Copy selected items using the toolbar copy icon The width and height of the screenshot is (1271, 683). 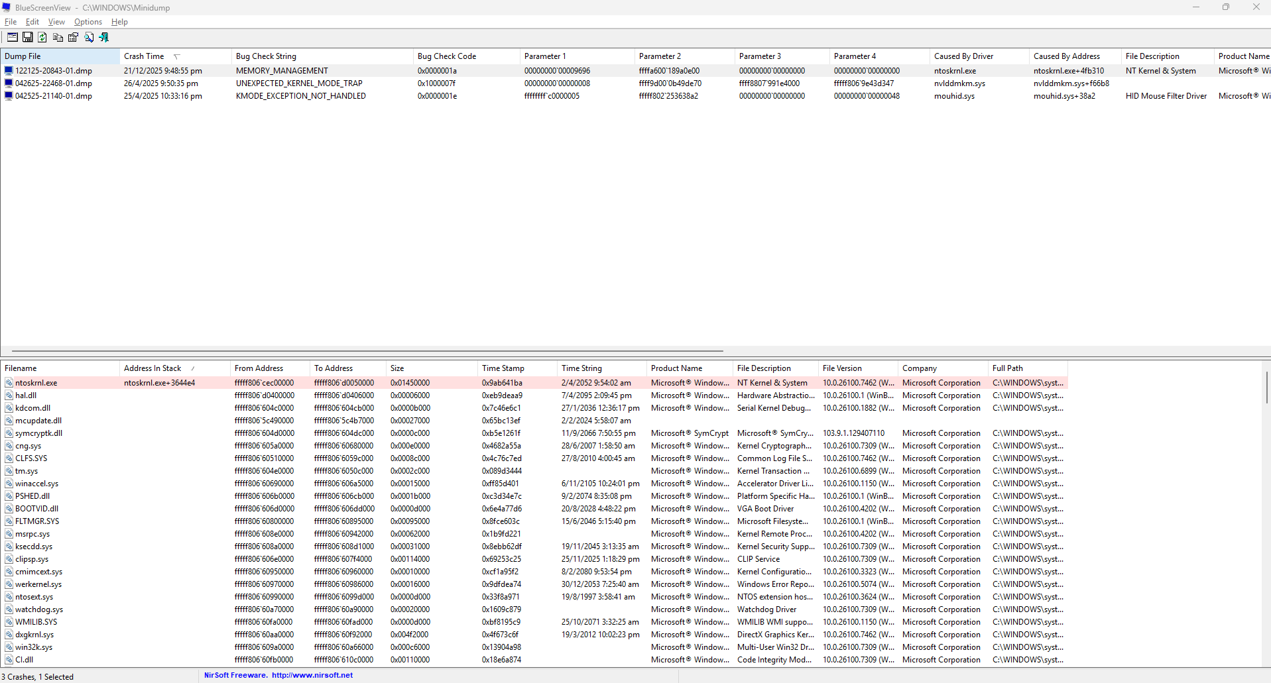tap(58, 38)
